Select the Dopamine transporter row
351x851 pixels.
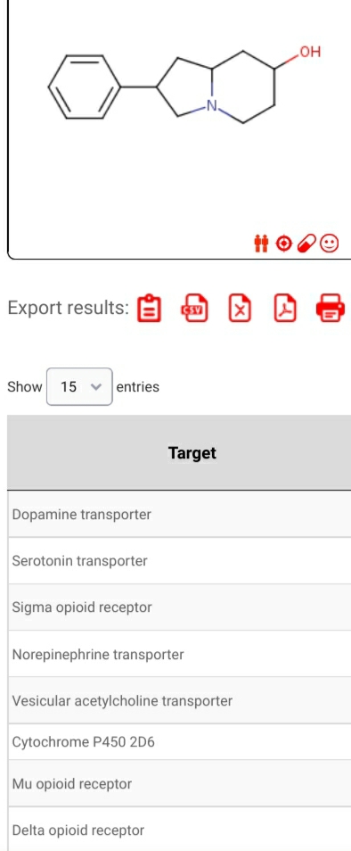(x=179, y=514)
